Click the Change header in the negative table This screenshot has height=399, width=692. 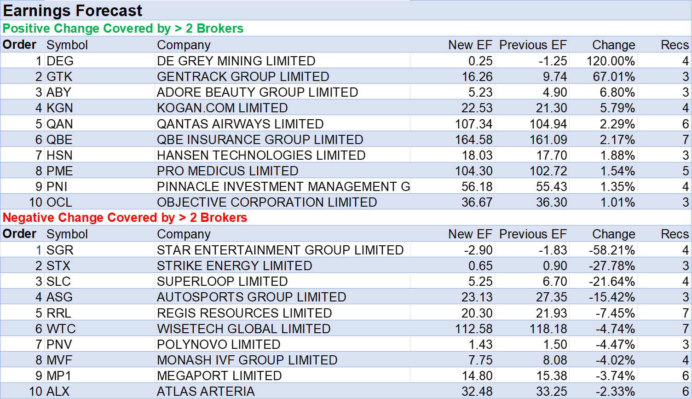point(613,234)
